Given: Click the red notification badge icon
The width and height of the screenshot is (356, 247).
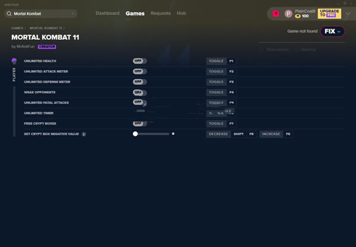Looking at the screenshot, I should (x=276, y=14).
